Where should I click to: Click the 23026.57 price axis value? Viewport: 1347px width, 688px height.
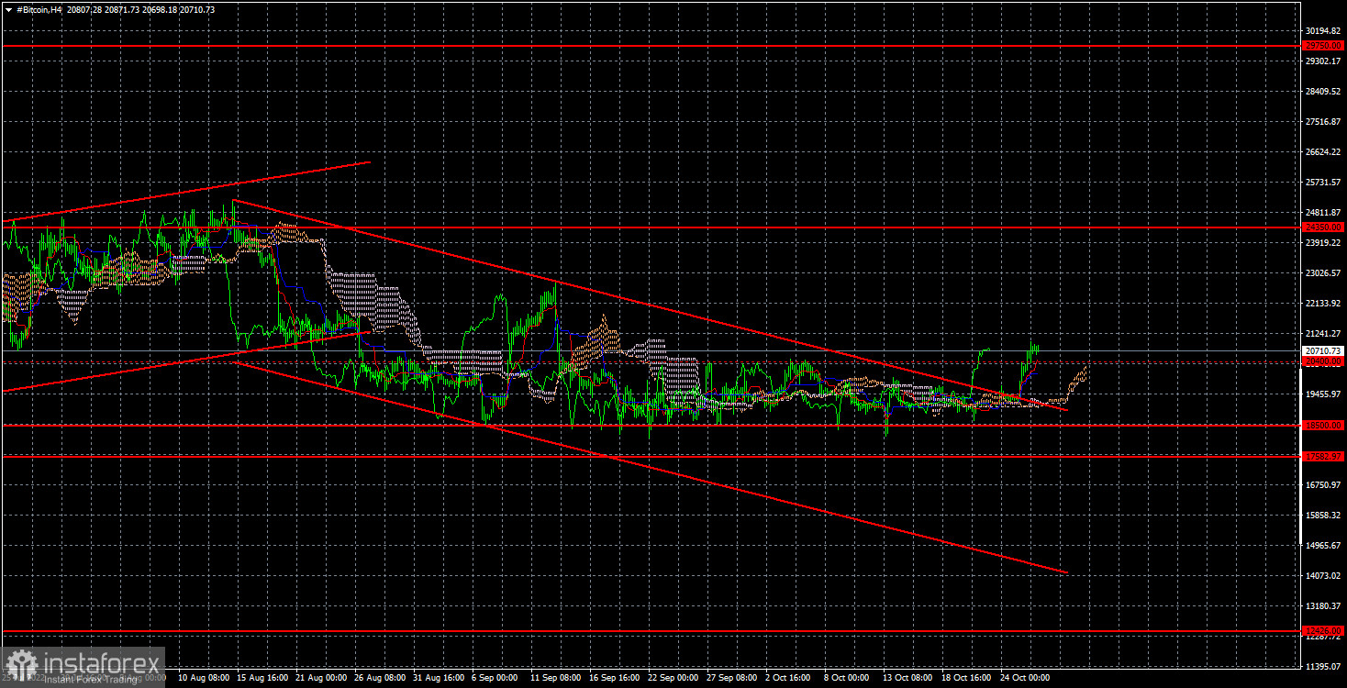click(x=1323, y=272)
